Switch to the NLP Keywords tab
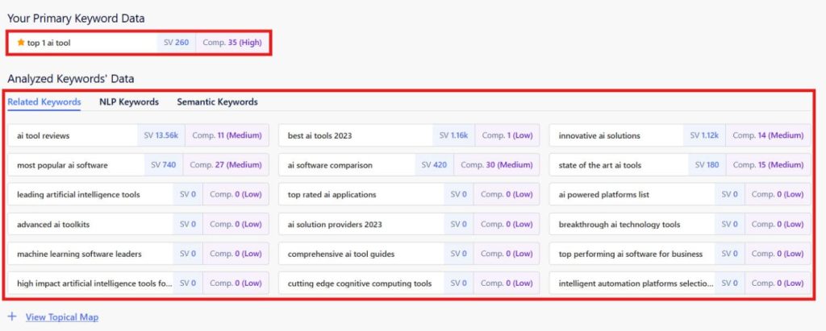Viewport: 826px width, 331px height. [128, 102]
